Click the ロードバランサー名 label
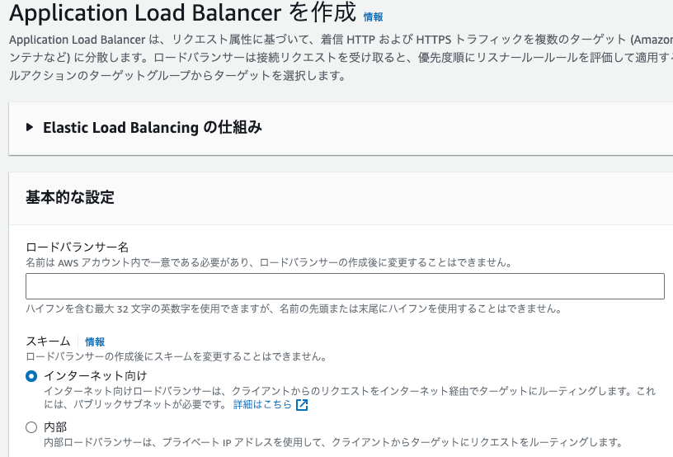This screenshot has height=457, width=673. (x=78, y=247)
